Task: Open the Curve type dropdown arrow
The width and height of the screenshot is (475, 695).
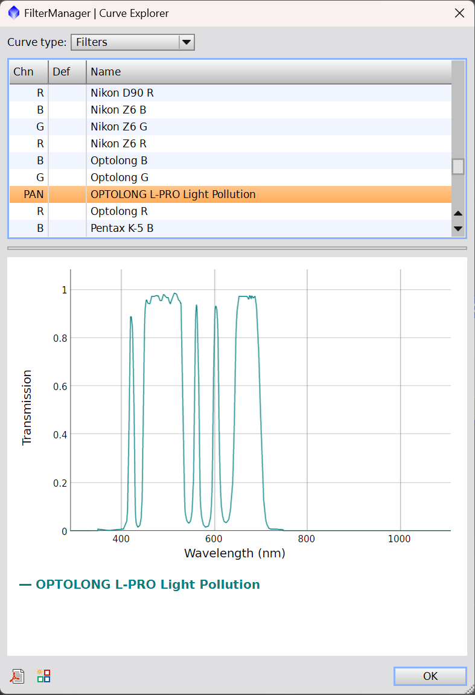Action: click(x=186, y=42)
